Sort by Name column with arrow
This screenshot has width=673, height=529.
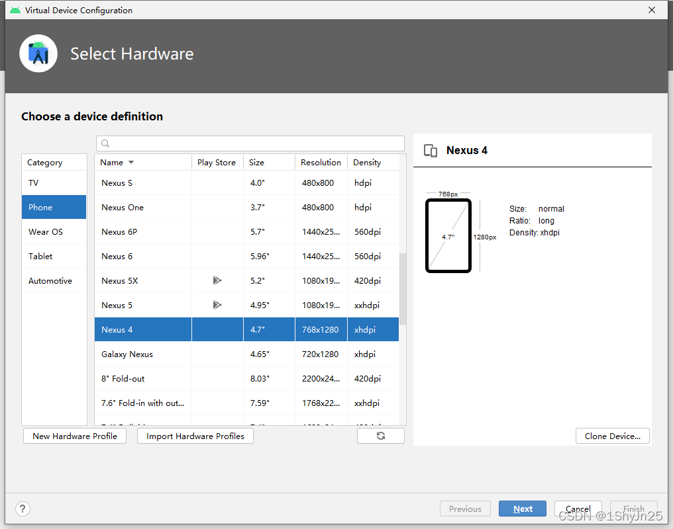pyautogui.click(x=143, y=163)
